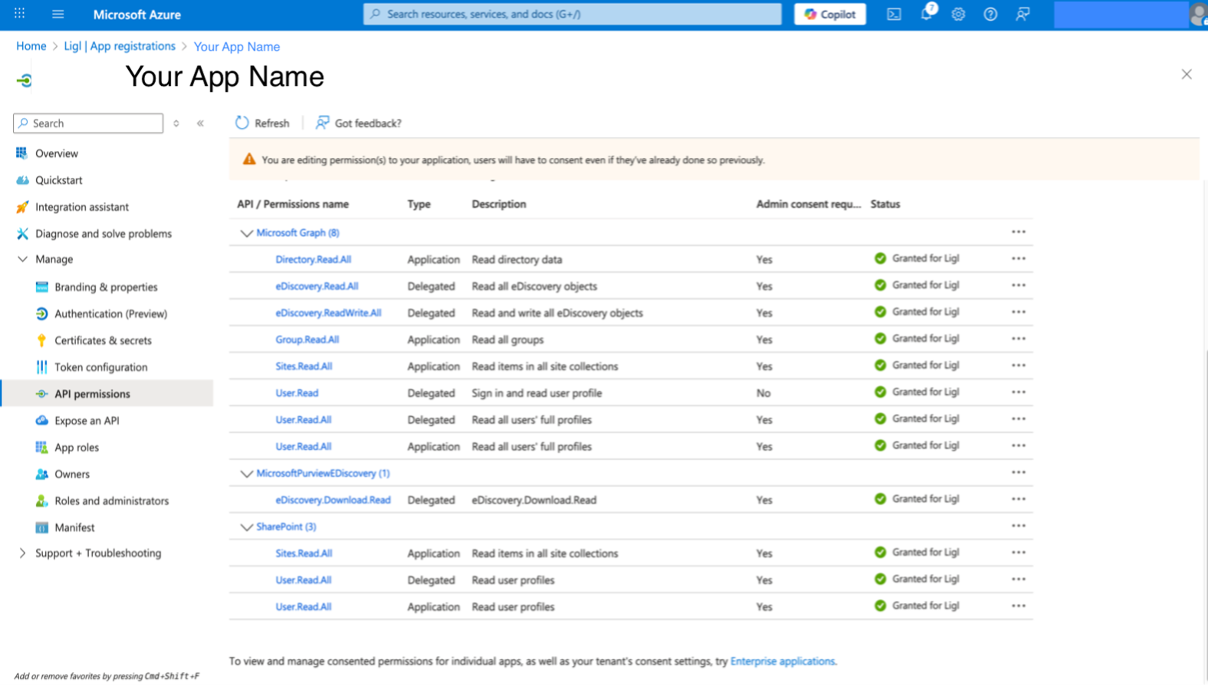1208x692 pixels.
Task: Open the eDiscovery.ReadWrite.All permission link
Action: pyautogui.click(x=328, y=313)
